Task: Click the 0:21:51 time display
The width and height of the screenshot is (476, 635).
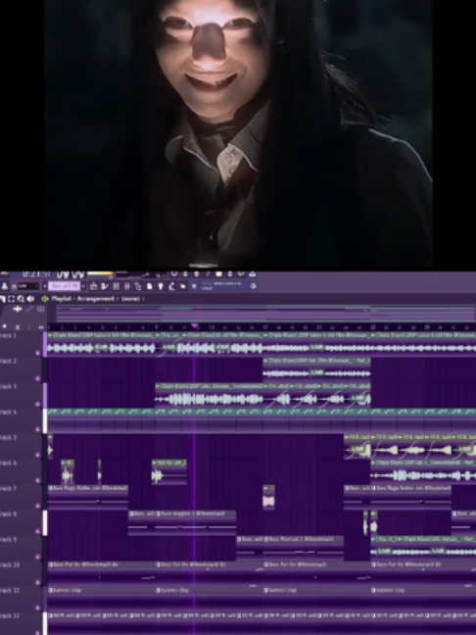Action: (x=36, y=274)
